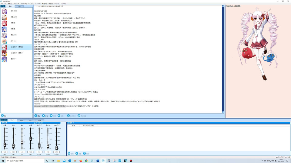Screen dimensions: 291x163
Task: Open the 単語(W) menu
Action: tap(44, 4)
